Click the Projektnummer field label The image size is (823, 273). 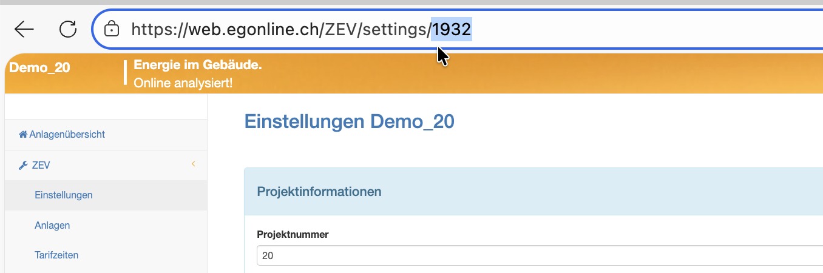point(293,234)
